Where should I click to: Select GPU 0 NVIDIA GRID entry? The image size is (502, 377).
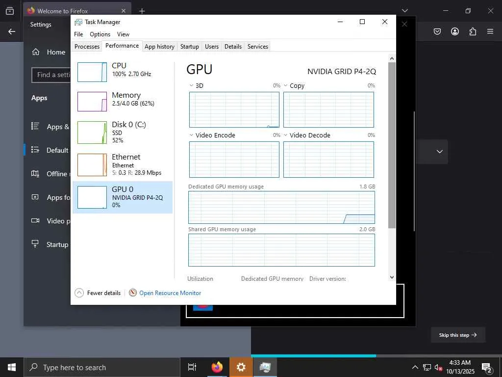(123, 197)
